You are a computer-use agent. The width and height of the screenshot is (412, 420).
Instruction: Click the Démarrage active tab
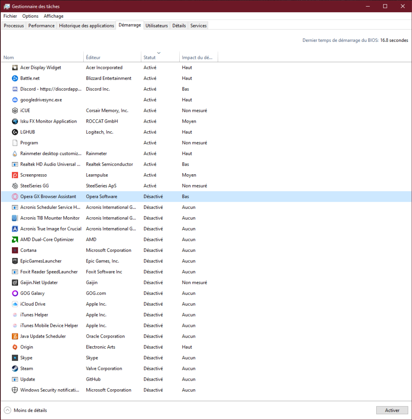130,25
